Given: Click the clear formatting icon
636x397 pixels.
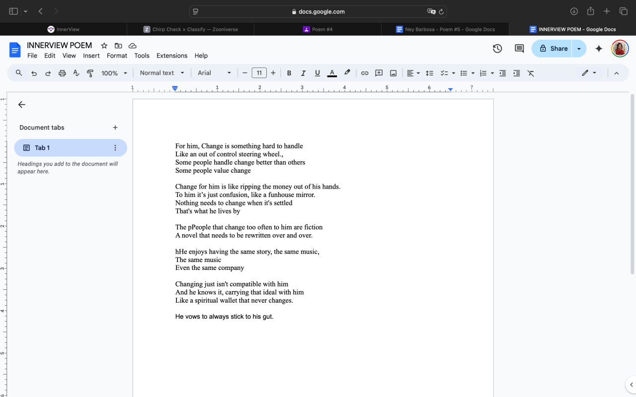Looking at the screenshot, I should (531, 73).
